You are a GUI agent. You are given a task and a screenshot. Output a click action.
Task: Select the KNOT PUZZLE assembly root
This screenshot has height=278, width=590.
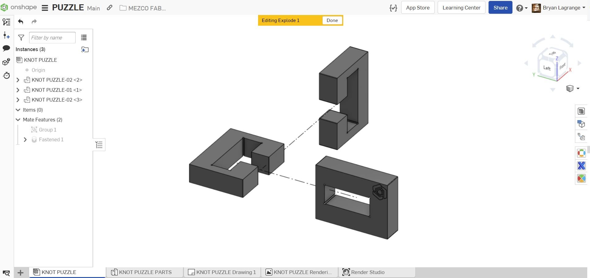(x=40, y=60)
